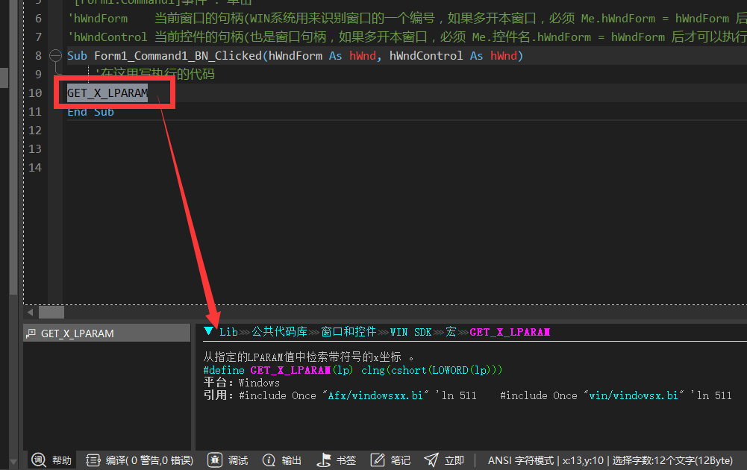Image resolution: width=747 pixels, height=470 pixels.
Task: Open the 书签 bookmarks flag icon
Action: click(x=323, y=460)
